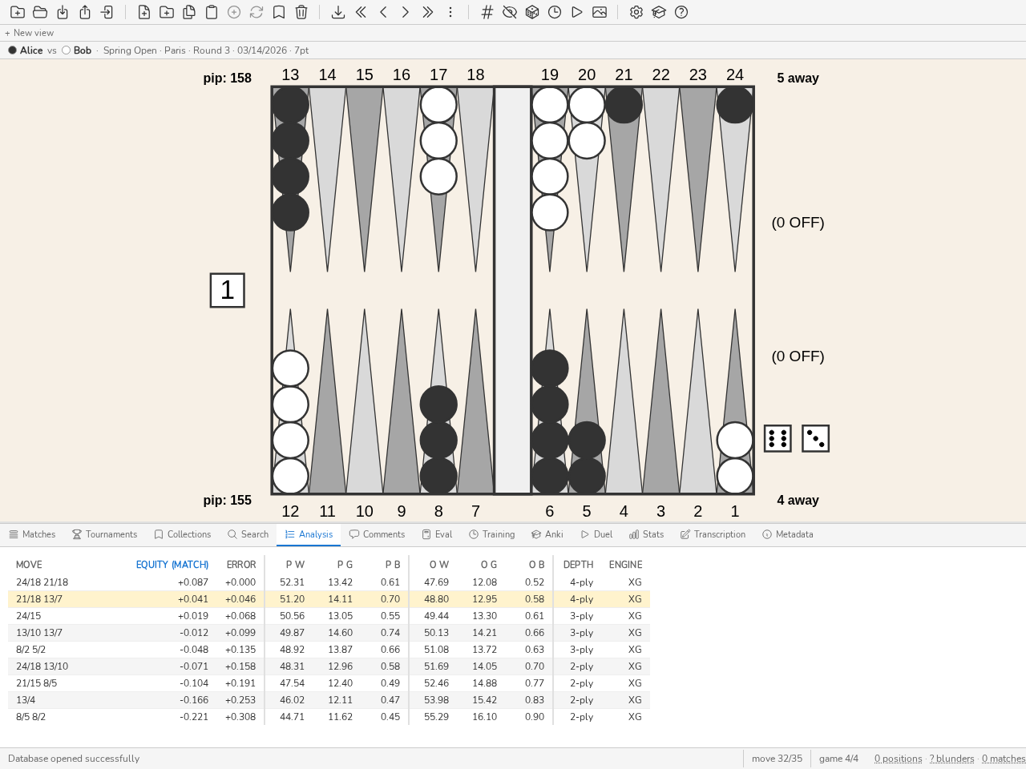The height and width of the screenshot is (769, 1026).
Task: Click the open folder icon
Action: [40, 12]
